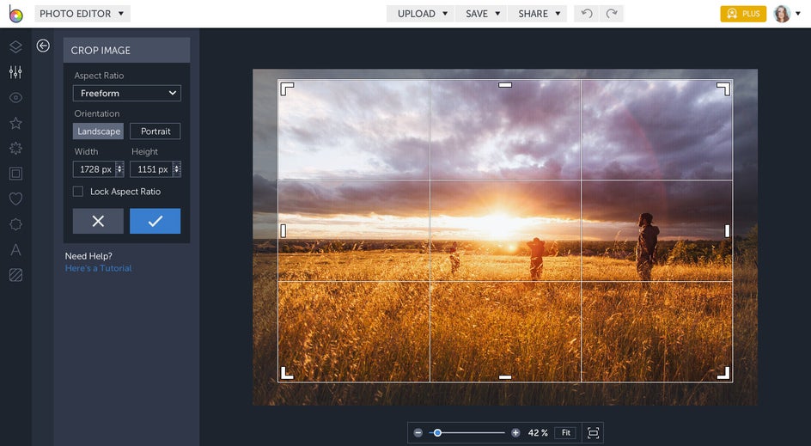Enable Lock Aspect Ratio checkbox
Image resolution: width=811 pixels, height=446 pixels.
78,192
